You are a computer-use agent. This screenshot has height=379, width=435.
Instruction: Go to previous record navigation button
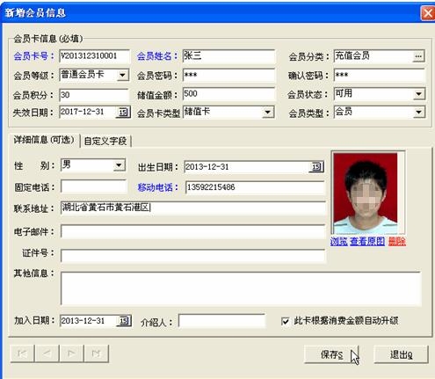47,353
